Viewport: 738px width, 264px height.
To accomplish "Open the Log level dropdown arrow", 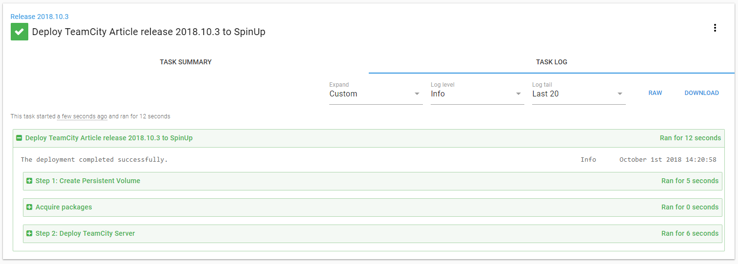I will [519, 94].
